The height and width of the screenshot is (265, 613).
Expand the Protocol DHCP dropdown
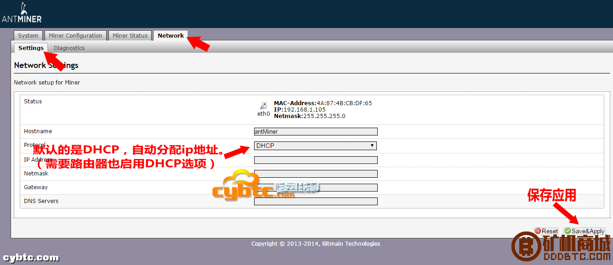point(315,146)
